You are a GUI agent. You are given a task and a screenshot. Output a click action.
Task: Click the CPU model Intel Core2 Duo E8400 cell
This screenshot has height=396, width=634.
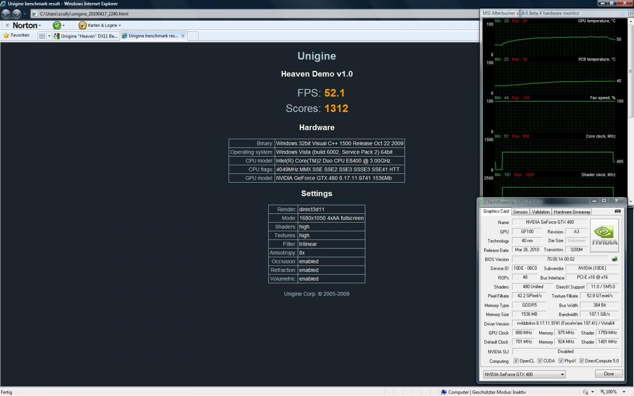coord(340,161)
